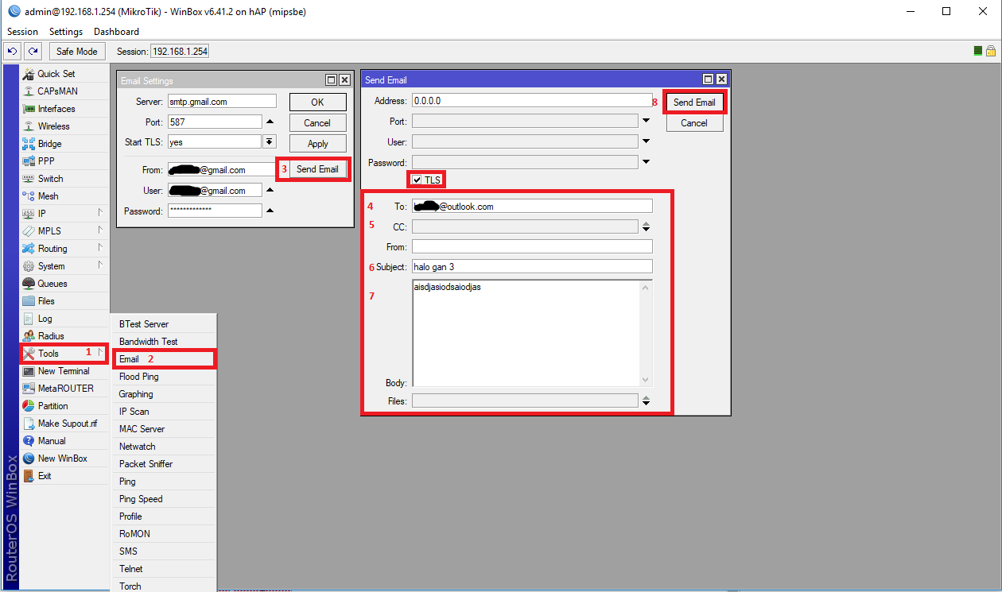1002x592 pixels.
Task: Click the Subject input field
Action: coord(532,267)
